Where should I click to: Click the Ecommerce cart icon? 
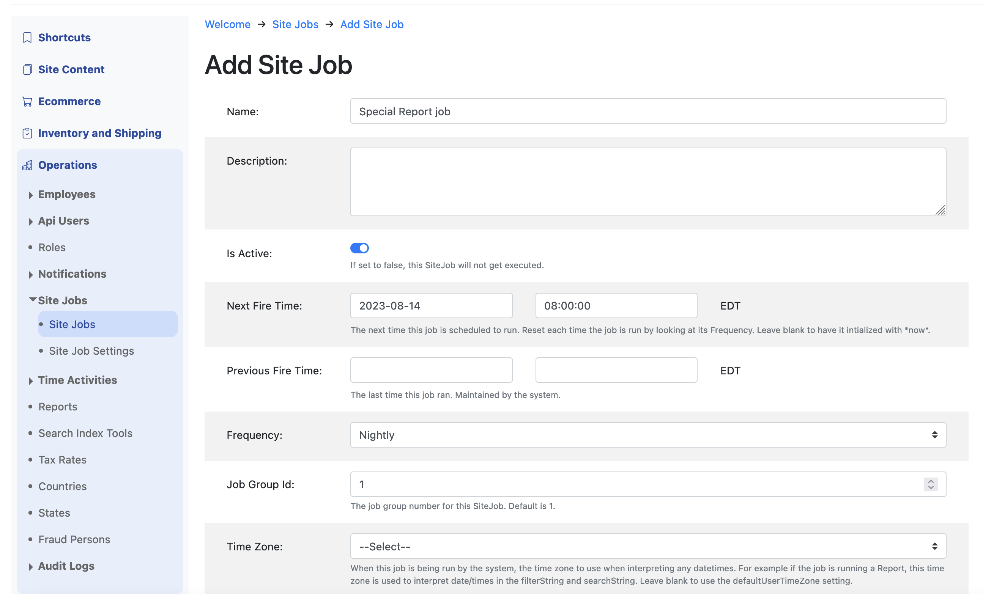click(x=27, y=101)
